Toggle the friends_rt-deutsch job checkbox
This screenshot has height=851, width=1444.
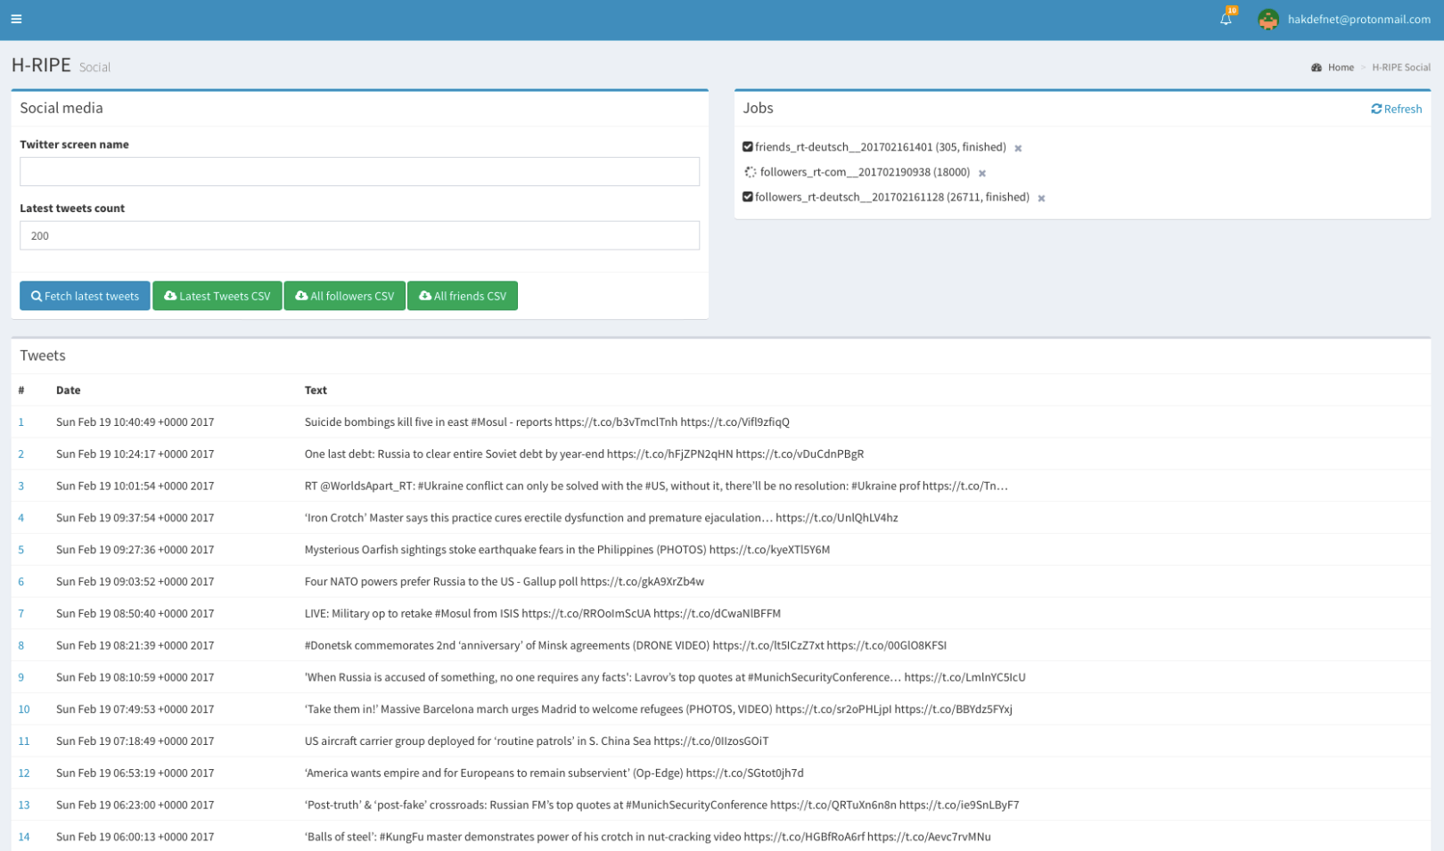[x=748, y=147]
